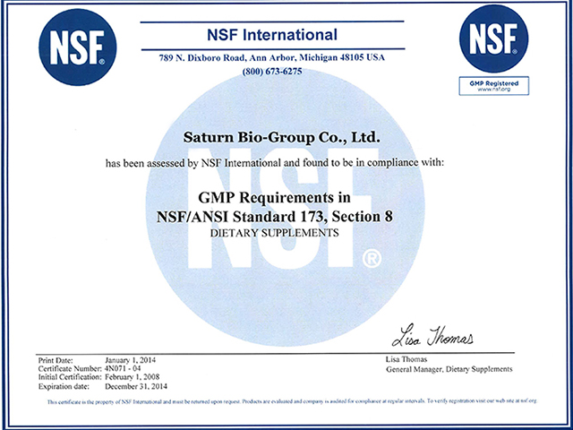Click the address '789 N. Dixboro Road, Ann Arbor'
Viewport: 573px width, 430px height.
(x=227, y=58)
